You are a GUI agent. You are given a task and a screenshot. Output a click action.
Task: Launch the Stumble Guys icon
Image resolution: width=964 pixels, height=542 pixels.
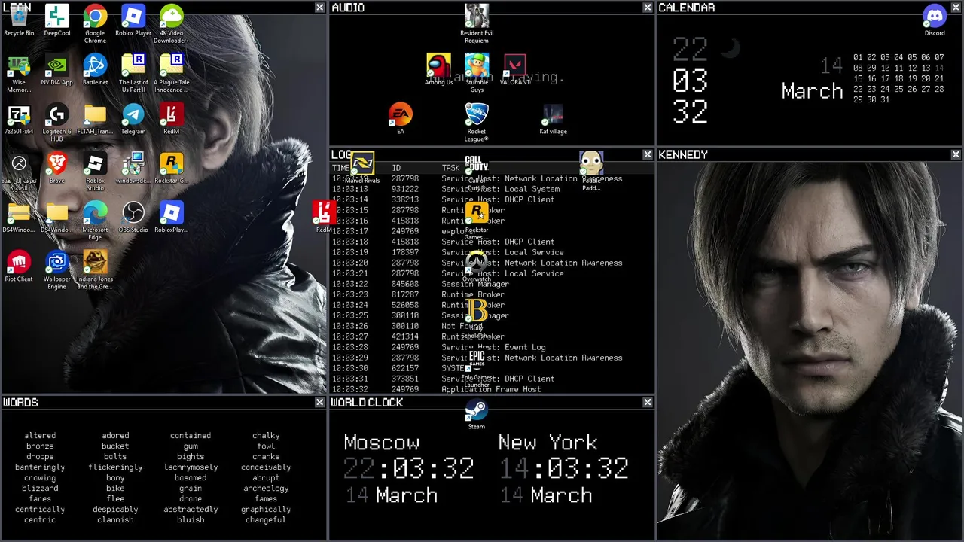pos(477,74)
